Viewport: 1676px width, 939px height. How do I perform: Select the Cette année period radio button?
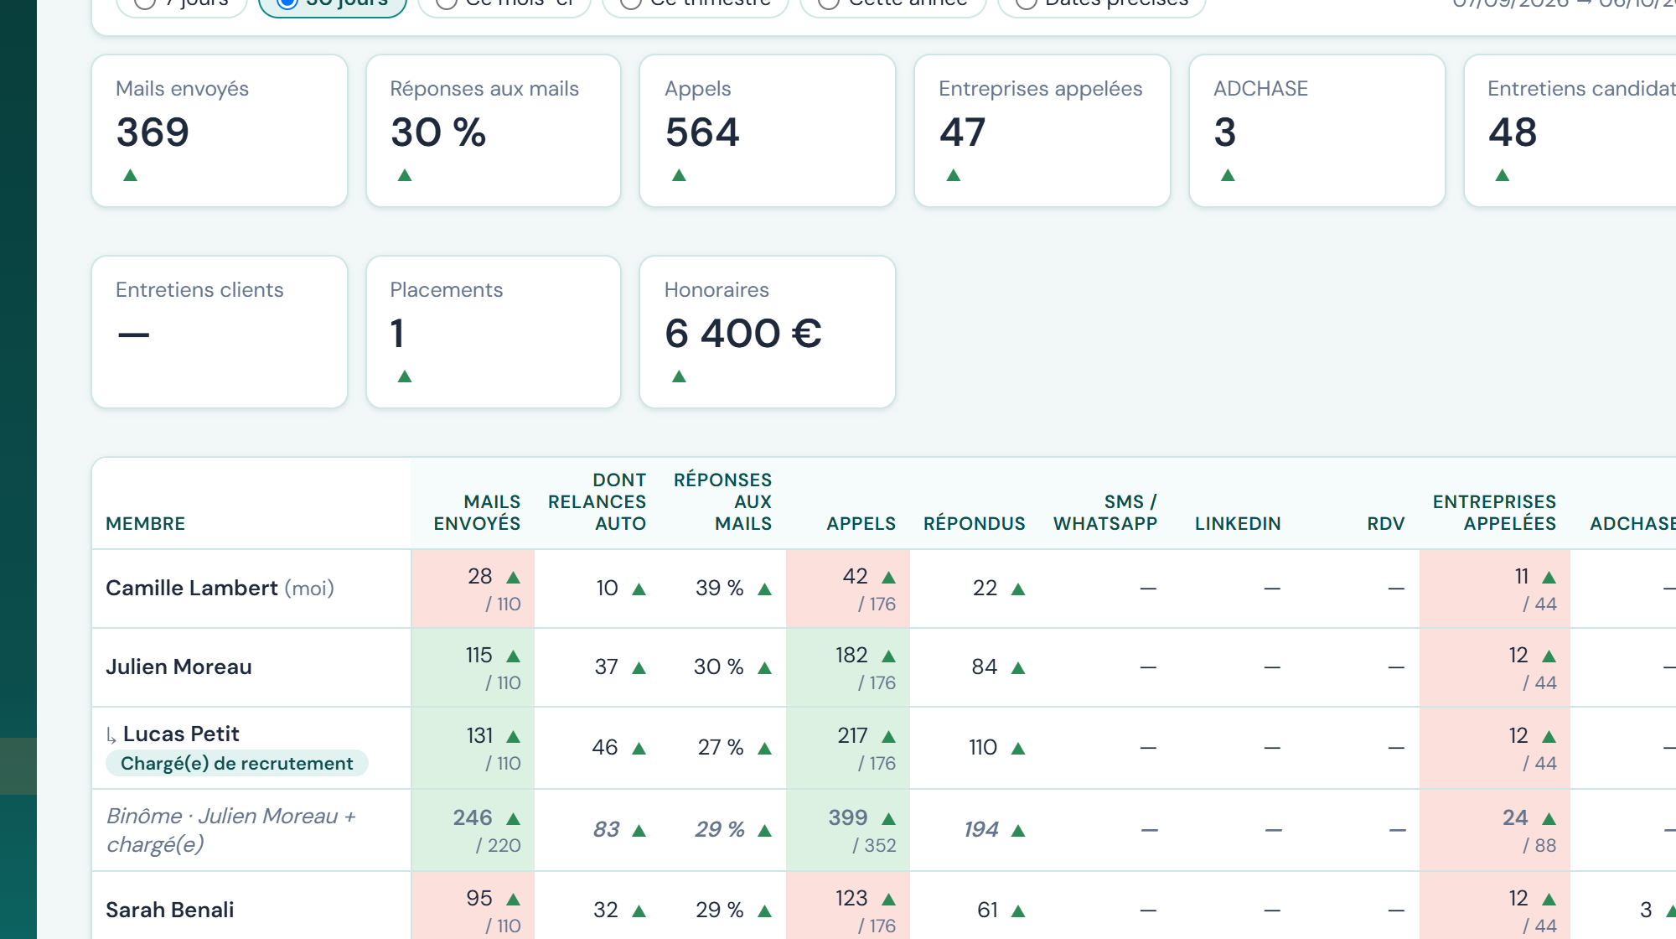(829, 3)
